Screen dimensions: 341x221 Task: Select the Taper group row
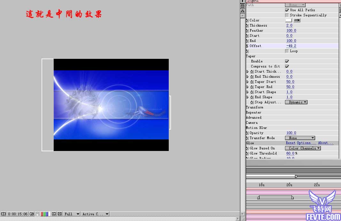click(x=292, y=56)
